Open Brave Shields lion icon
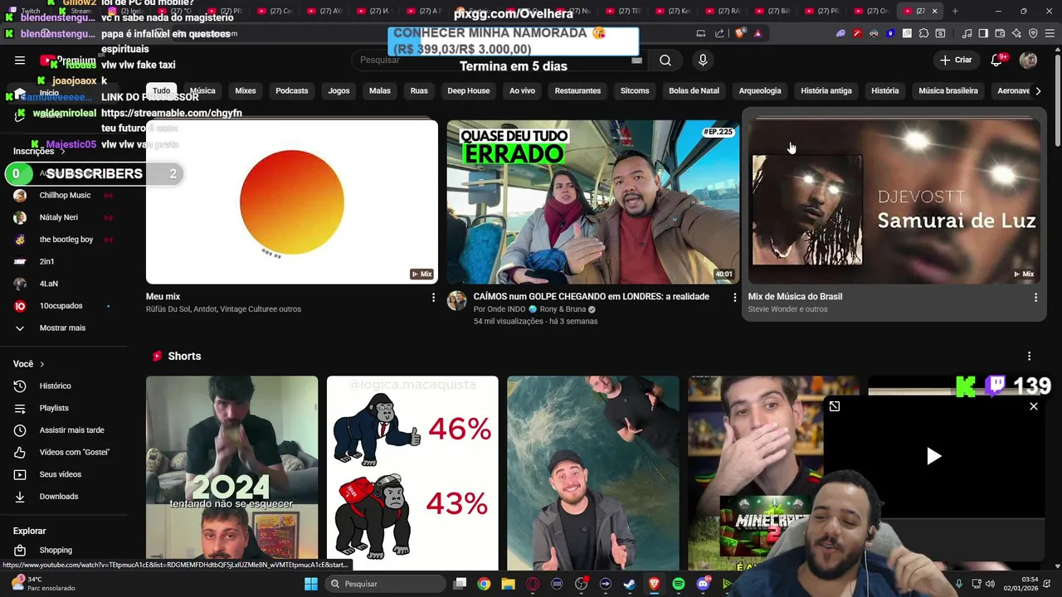The height and width of the screenshot is (597, 1062). pos(740,33)
